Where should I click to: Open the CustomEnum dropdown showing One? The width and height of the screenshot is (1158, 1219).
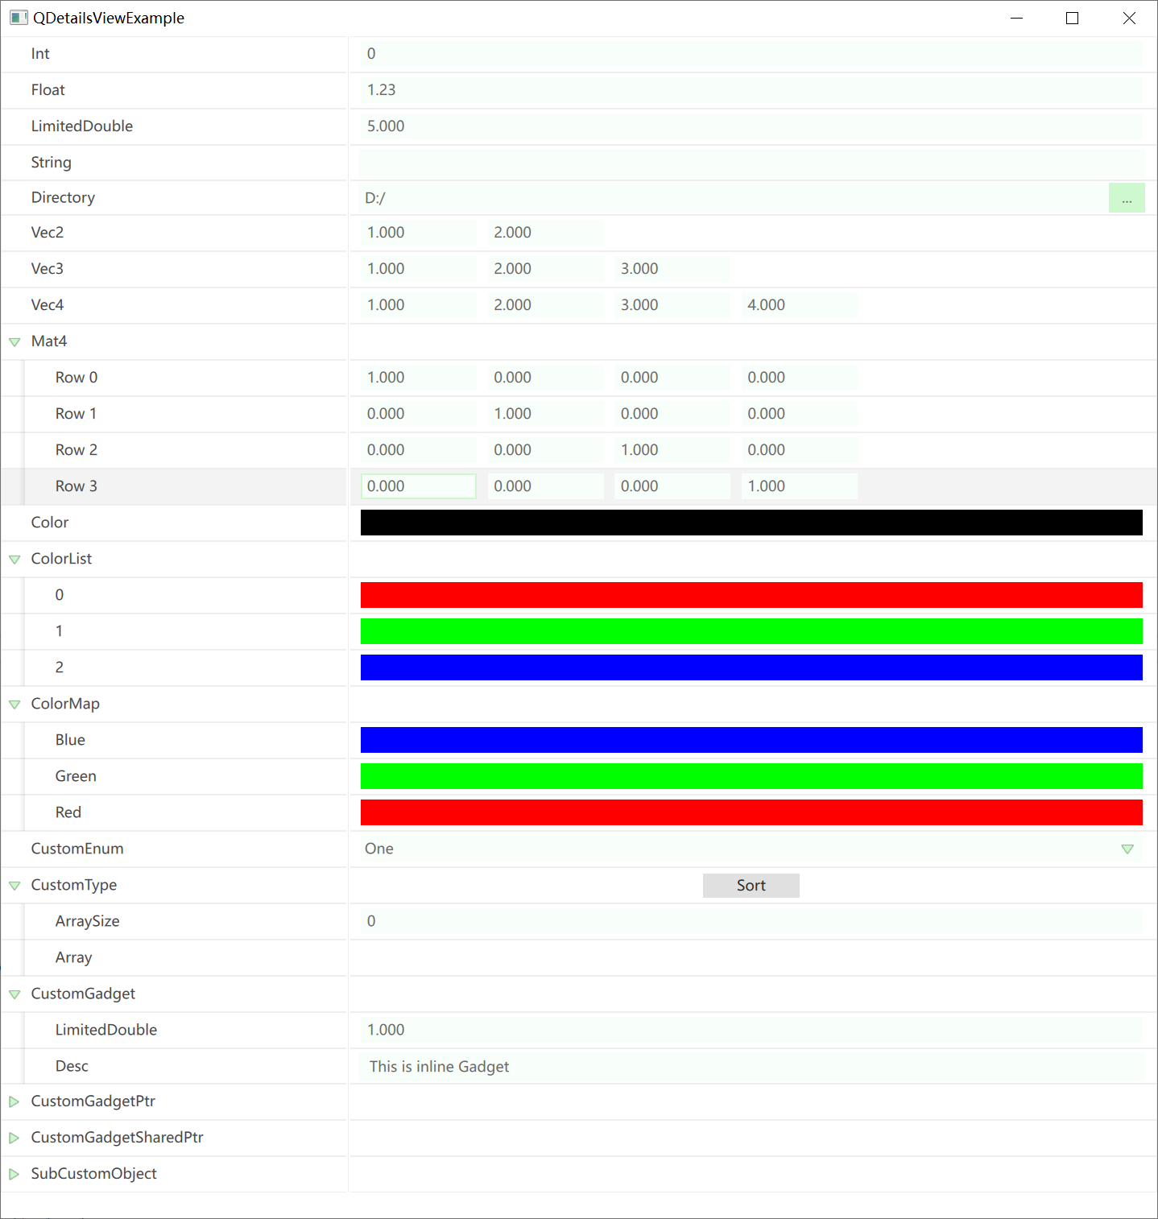point(749,849)
